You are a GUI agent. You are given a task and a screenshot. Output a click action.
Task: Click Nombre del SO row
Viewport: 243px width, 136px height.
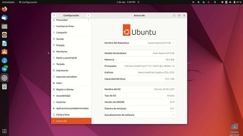click(x=139, y=89)
